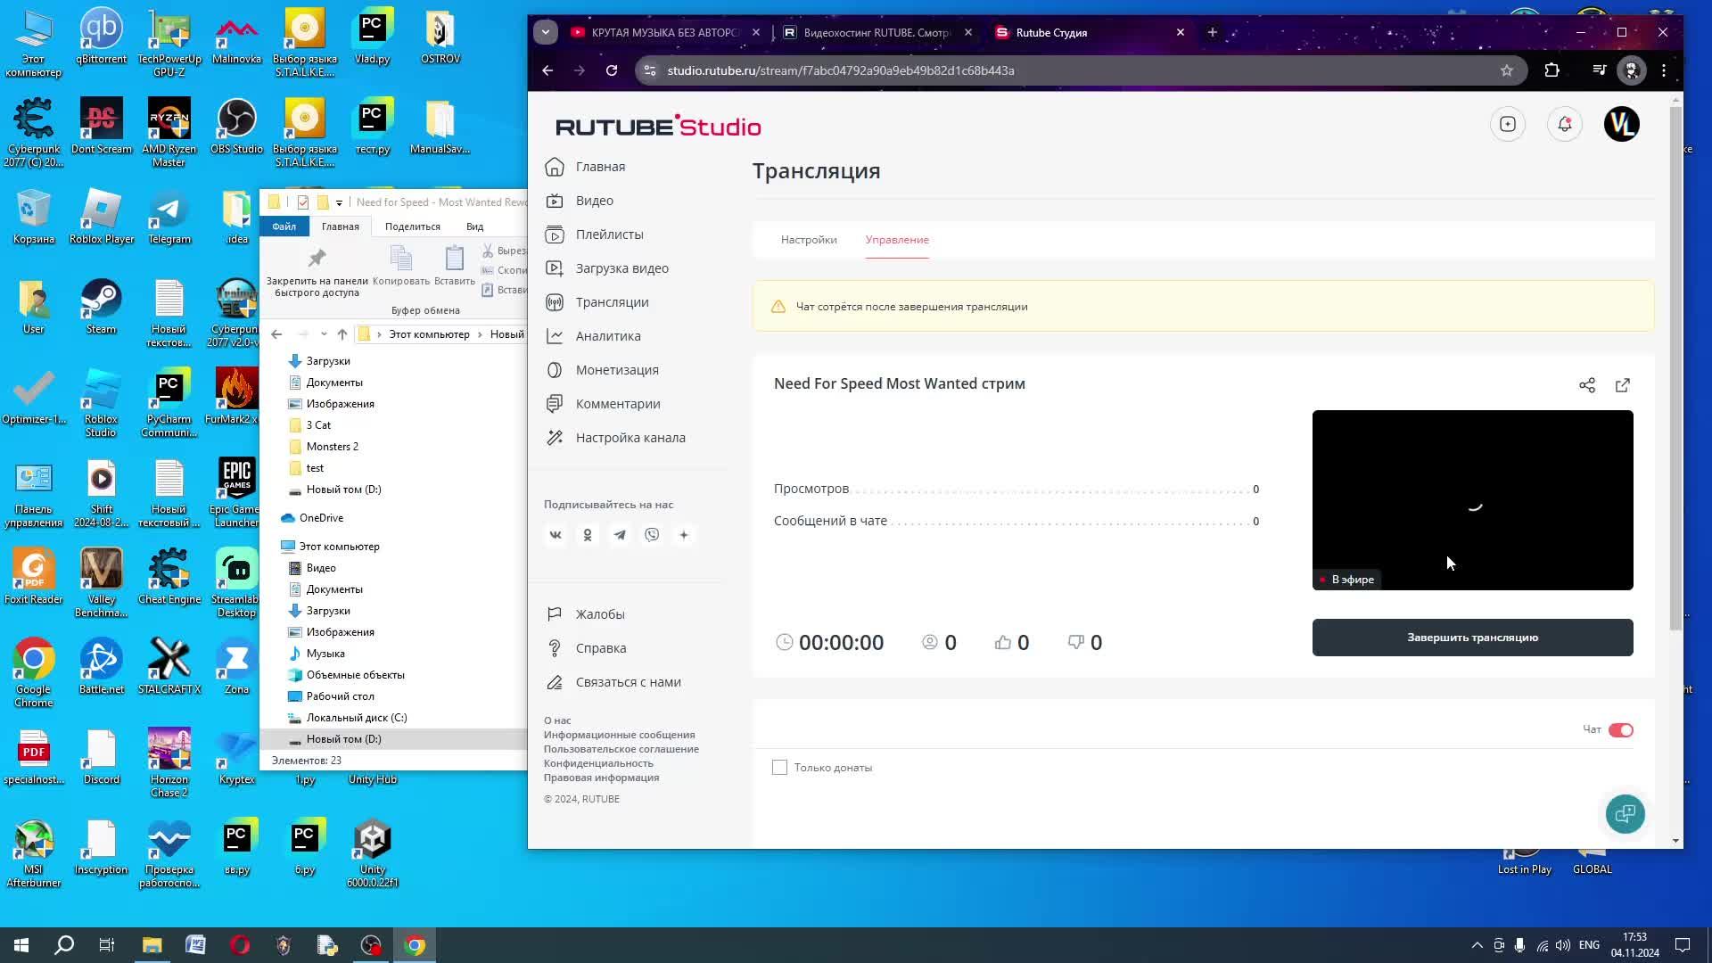Open Аналитика in the sidebar menu
1712x963 pixels.
pos(607,336)
